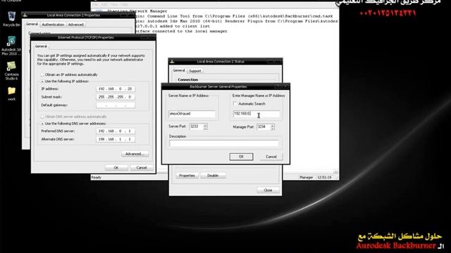Click the 'Ready' status bar text
This screenshot has height=253, width=451.
click(97, 178)
